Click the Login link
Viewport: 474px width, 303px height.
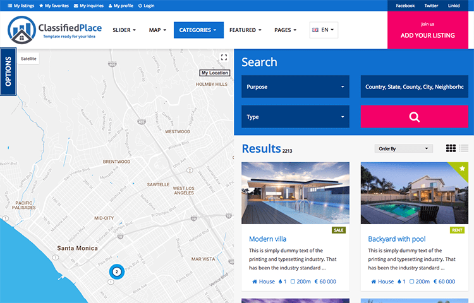point(147,6)
